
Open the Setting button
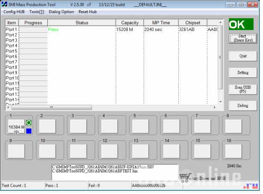(243, 73)
